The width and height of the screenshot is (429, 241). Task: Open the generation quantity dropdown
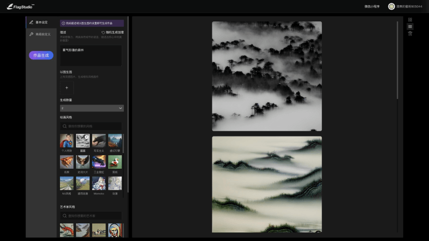92,108
